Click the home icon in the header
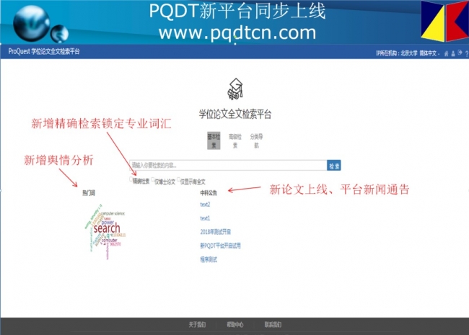The width and height of the screenshot is (469, 335). pyautogui.click(x=446, y=53)
